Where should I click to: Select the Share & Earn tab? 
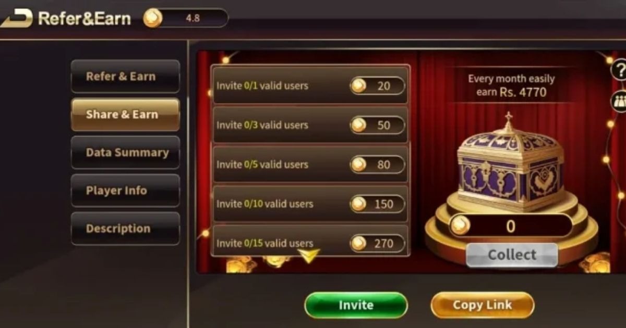pos(125,115)
